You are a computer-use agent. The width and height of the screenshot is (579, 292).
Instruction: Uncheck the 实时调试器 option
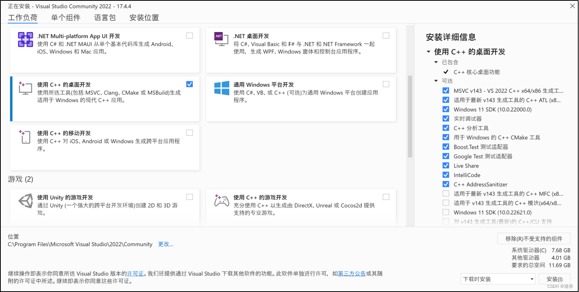tap(446, 118)
